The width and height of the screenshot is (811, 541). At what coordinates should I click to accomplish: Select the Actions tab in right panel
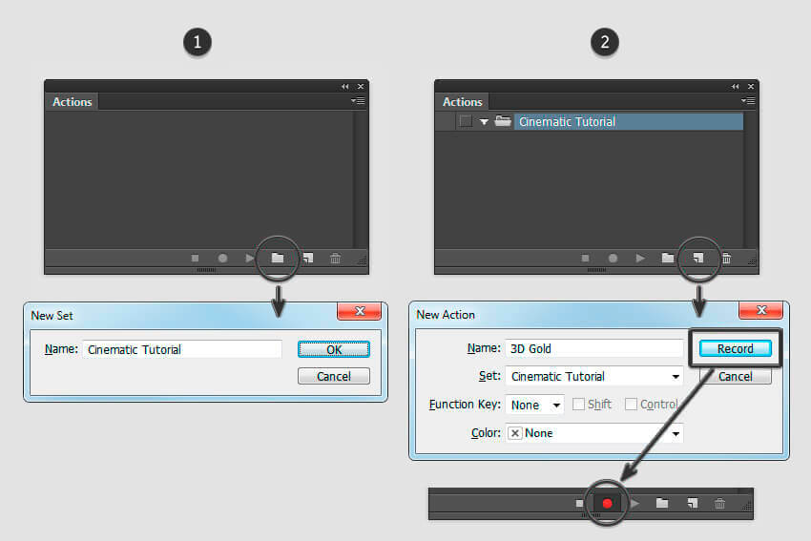point(463,102)
